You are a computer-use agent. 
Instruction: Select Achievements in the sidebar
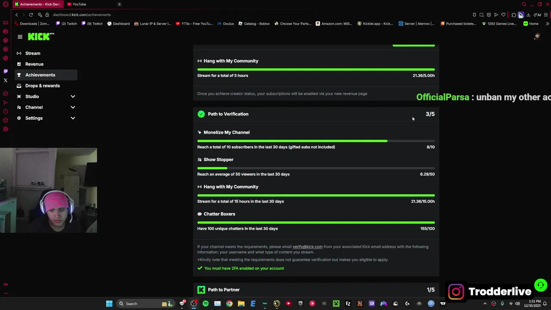[46, 75]
